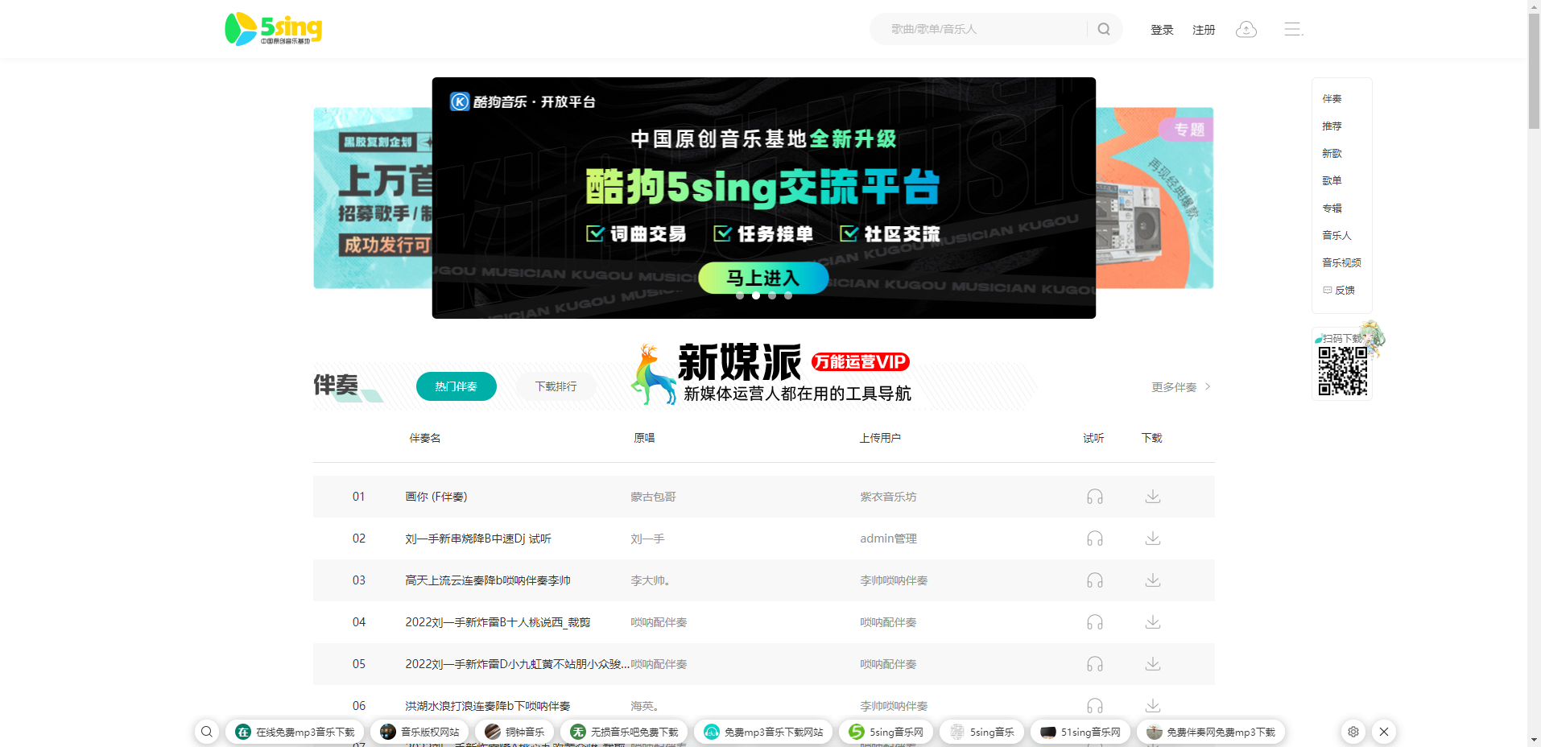Viewport: 1541px width, 747px height.
Task: Jump to 伴奏 in side navigation
Action: 1332,99
